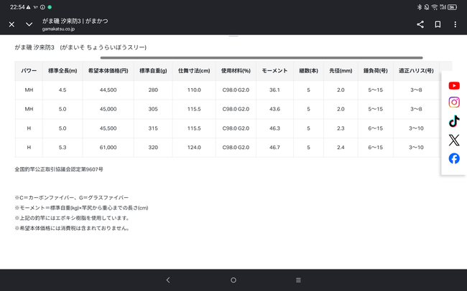Open the X social link

click(x=454, y=140)
